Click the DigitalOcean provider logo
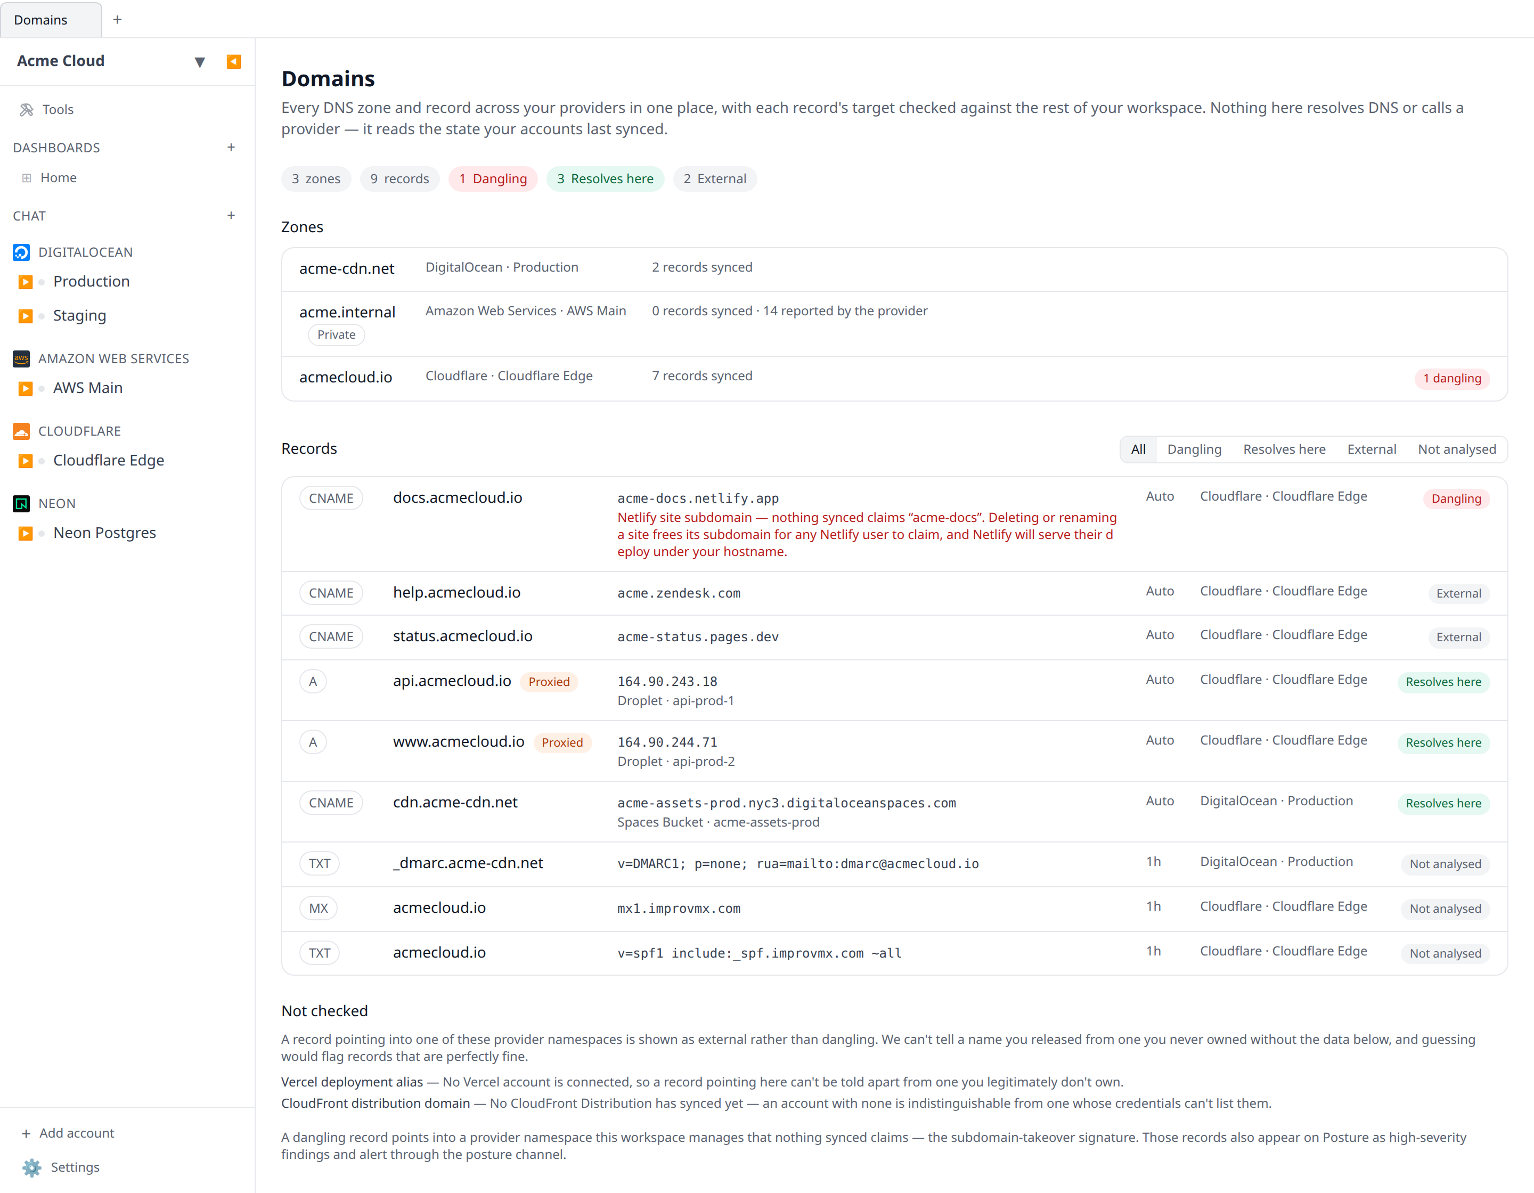1534x1193 pixels. tap(22, 252)
